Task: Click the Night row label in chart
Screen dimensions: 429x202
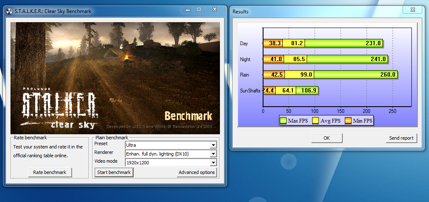Action: pos(245,59)
